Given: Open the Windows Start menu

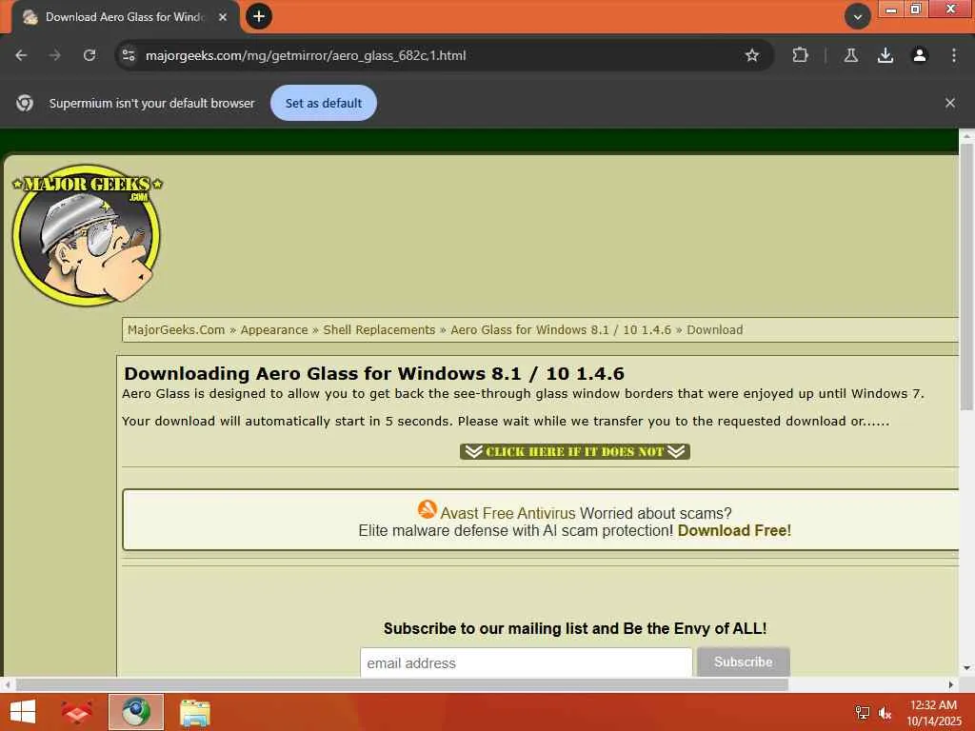Looking at the screenshot, I should (x=23, y=712).
